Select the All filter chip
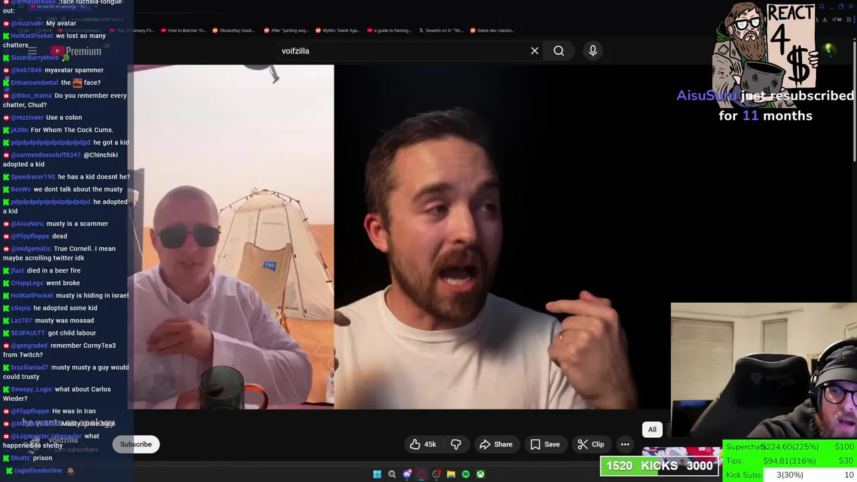Image resolution: width=857 pixels, height=482 pixels. pyautogui.click(x=652, y=429)
